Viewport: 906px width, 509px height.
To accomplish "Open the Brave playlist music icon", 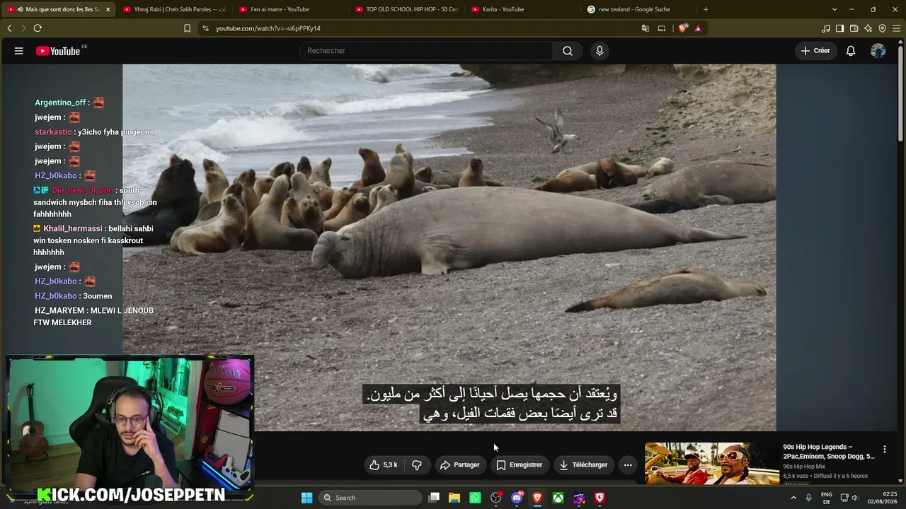I will pos(825,28).
